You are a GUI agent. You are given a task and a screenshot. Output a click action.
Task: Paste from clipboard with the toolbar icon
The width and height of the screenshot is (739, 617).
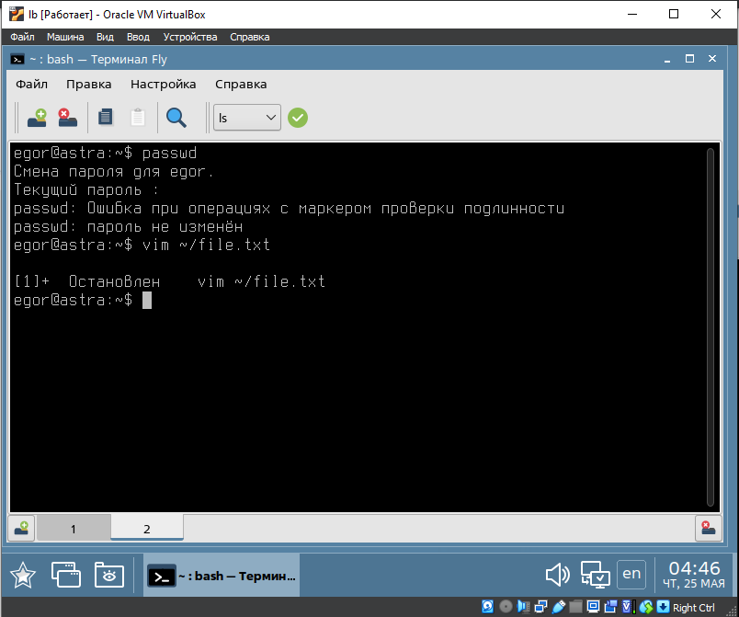click(x=138, y=118)
